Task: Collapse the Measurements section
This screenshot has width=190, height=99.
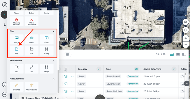Action: click(x=54, y=79)
